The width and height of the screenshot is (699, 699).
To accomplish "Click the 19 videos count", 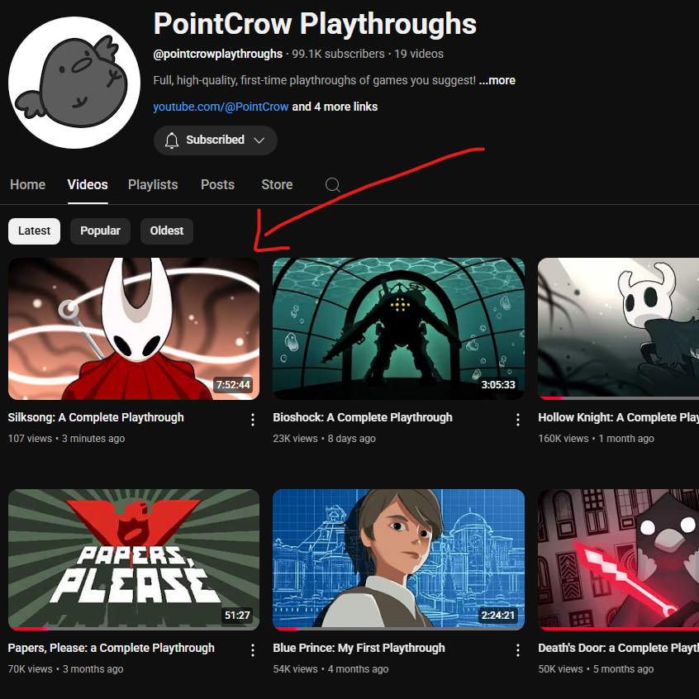I will pos(419,54).
